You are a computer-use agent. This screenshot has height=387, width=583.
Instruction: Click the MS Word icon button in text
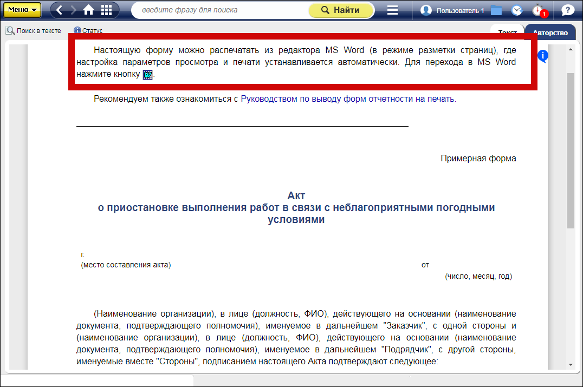147,75
